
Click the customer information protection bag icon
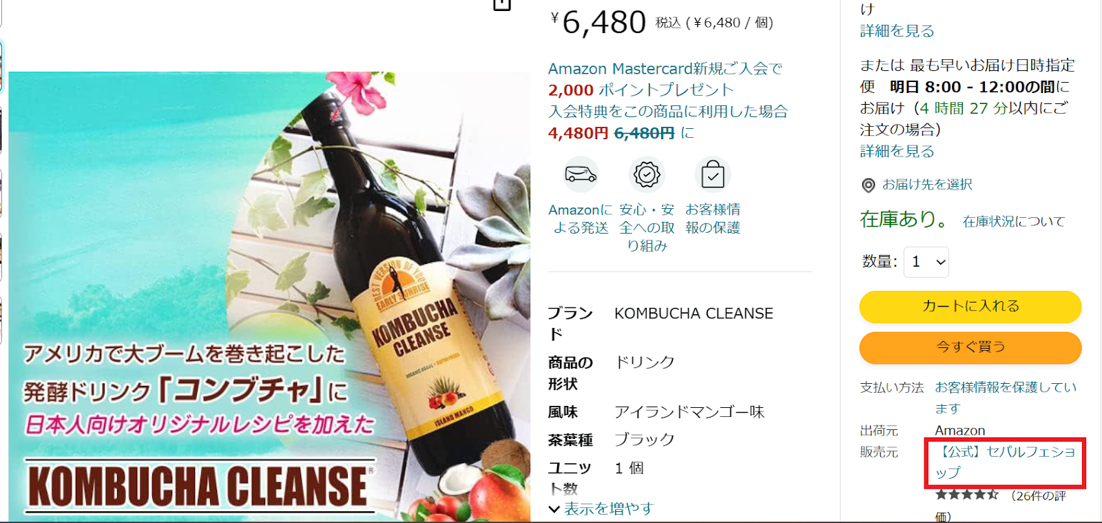[x=713, y=175]
